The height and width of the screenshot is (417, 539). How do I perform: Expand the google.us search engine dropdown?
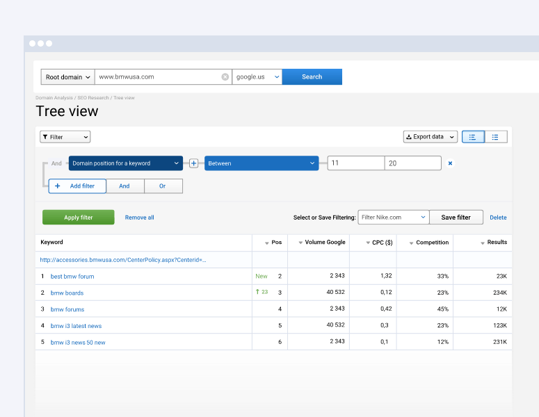(257, 77)
